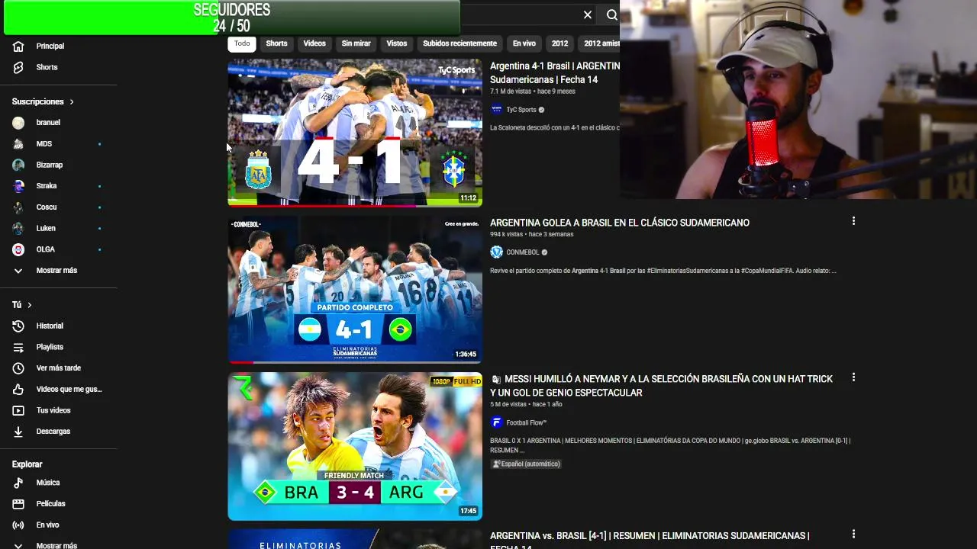Open Straka channel avatar
The image size is (977, 549).
point(18,185)
